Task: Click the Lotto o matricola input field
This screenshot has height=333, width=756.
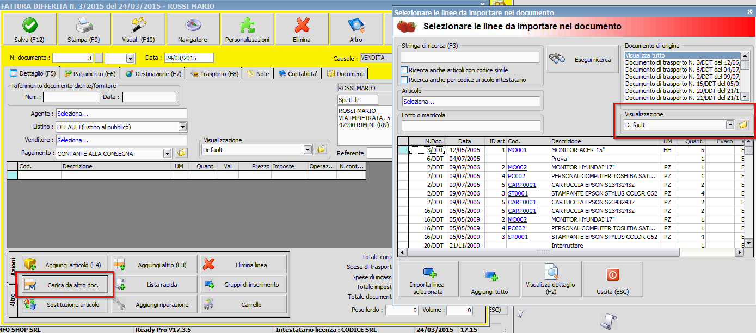Action: (x=470, y=126)
